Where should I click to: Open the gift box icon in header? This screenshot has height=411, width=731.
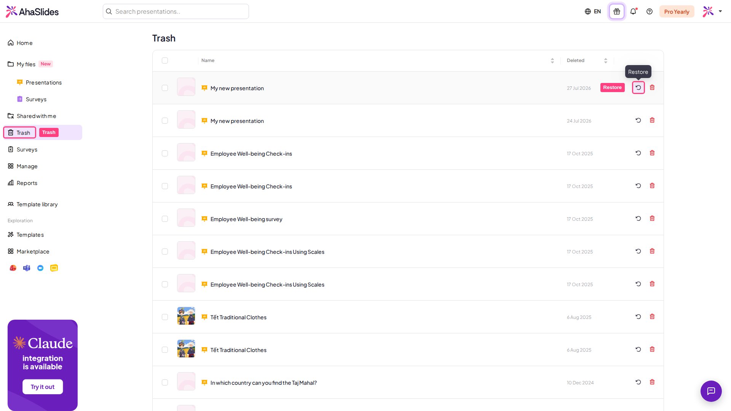point(617,11)
